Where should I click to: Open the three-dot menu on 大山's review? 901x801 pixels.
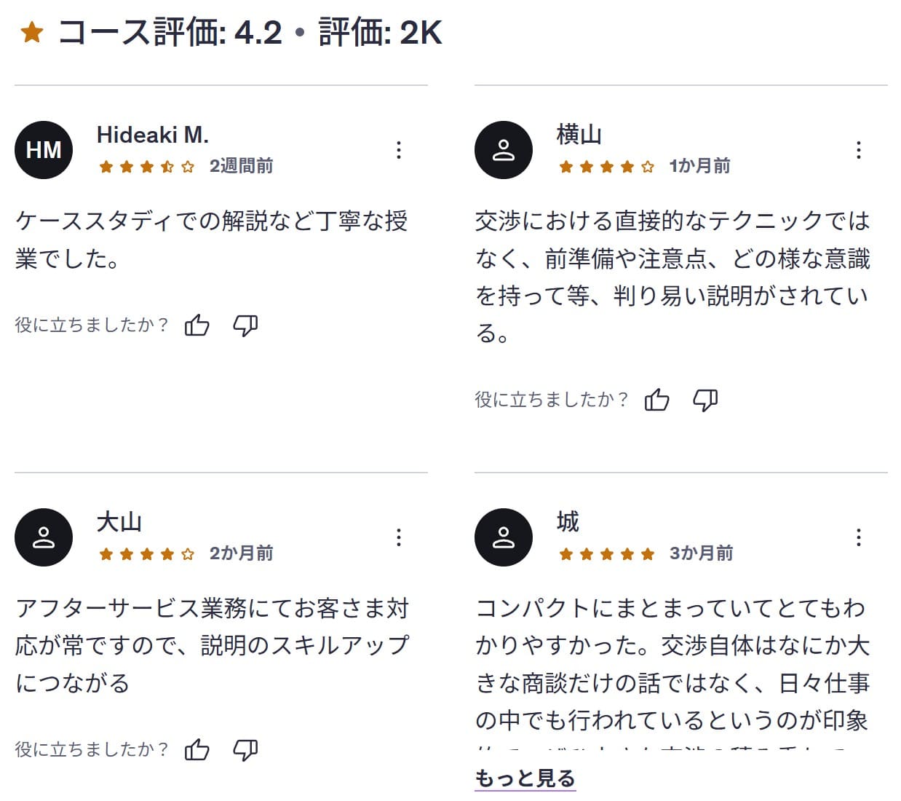(x=400, y=537)
